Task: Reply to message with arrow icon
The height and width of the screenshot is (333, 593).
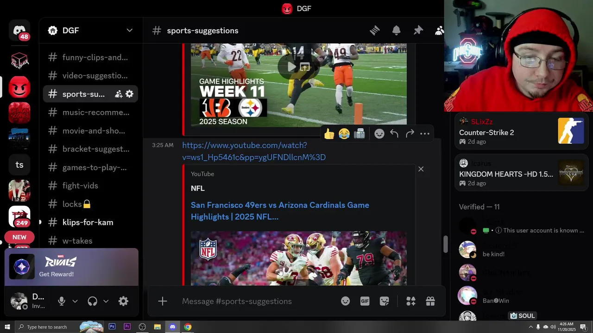Action: point(394,134)
